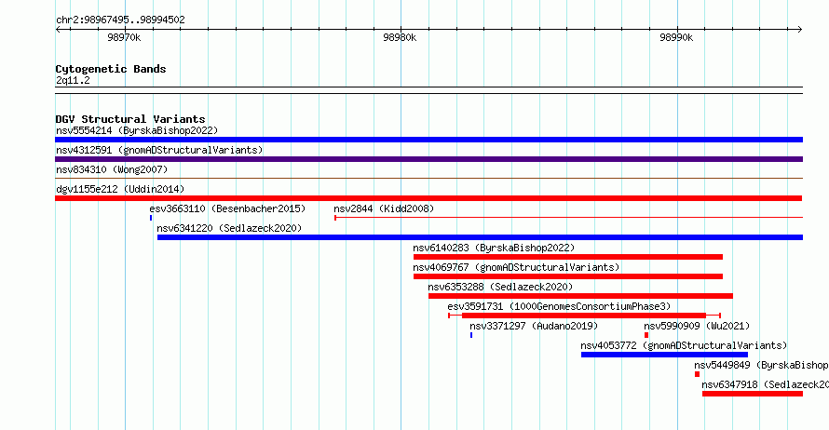The image size is (829, 430).
Task: Click the DGV Structural Variants track title
Action: point(130,119)
